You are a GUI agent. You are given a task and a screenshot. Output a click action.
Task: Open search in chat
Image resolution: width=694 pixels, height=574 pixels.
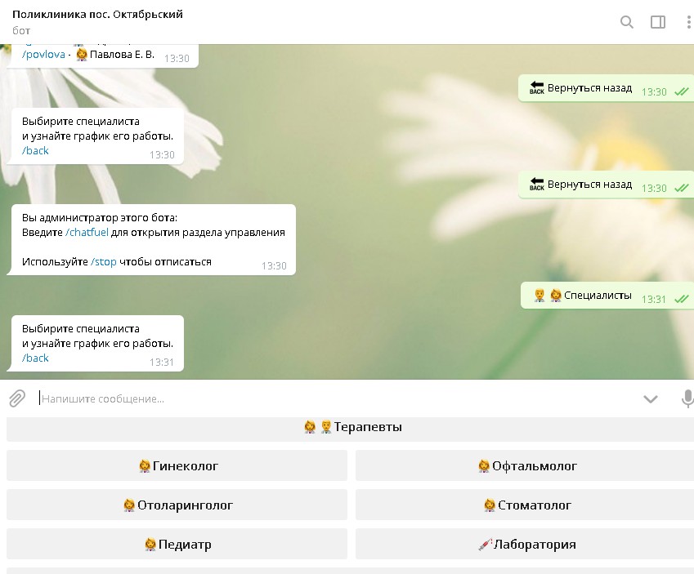626,22
